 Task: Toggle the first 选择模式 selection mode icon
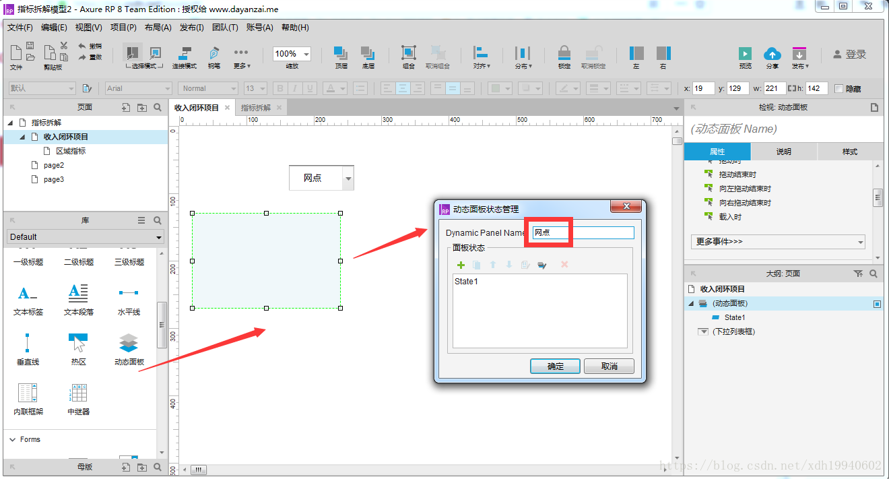point(132,53)
